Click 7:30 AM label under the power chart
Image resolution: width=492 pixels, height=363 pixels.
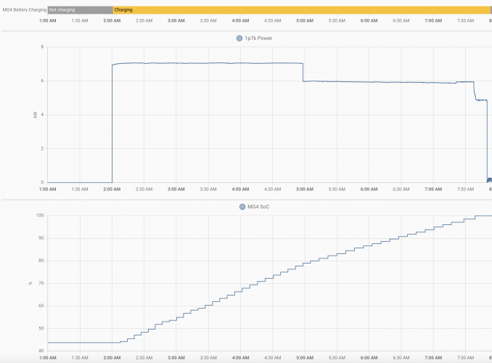tap(465, 189)
